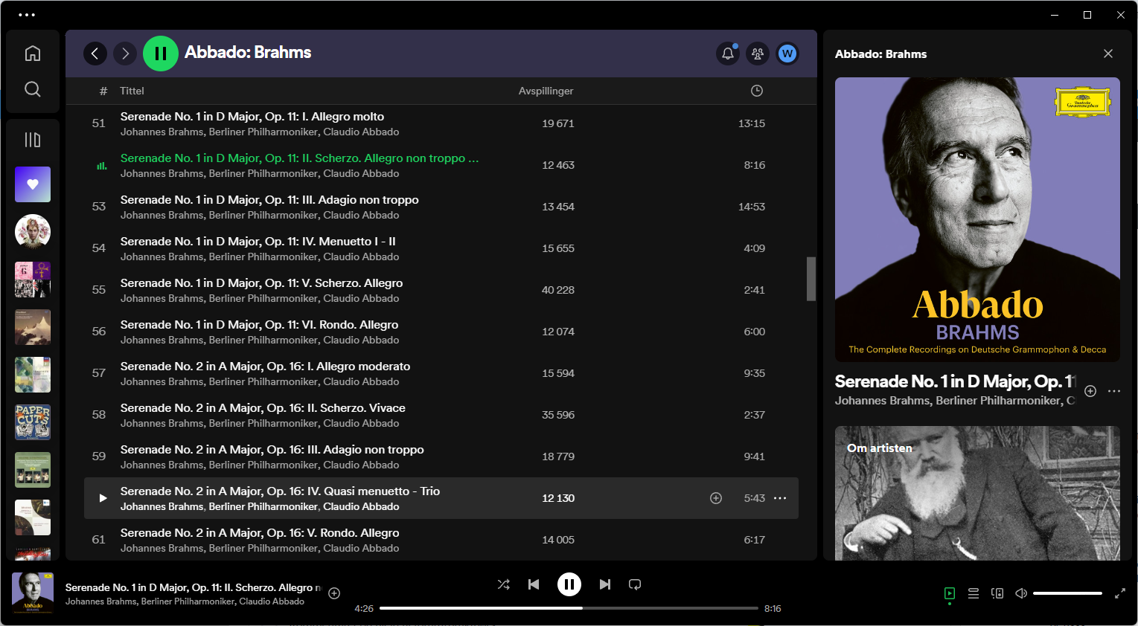Screen dimensions: 1138x626
Task: Expand Your Library in sidebar
Action: coord(33,140)
